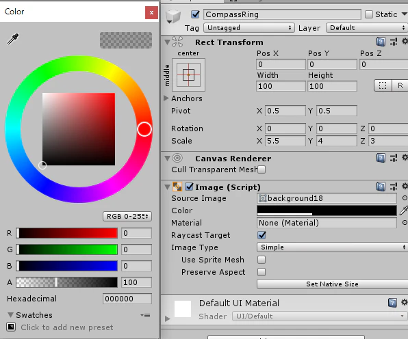408x339 pixels.
Task: Click the blue B channel slider
Action: [66, 266]
